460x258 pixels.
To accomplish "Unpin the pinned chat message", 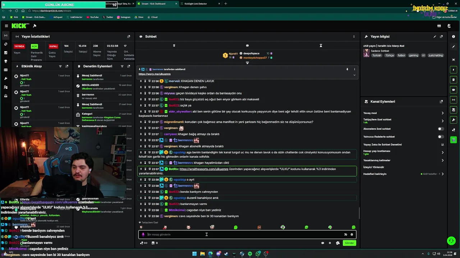I will pyautogui.click(x=347, y=69).
